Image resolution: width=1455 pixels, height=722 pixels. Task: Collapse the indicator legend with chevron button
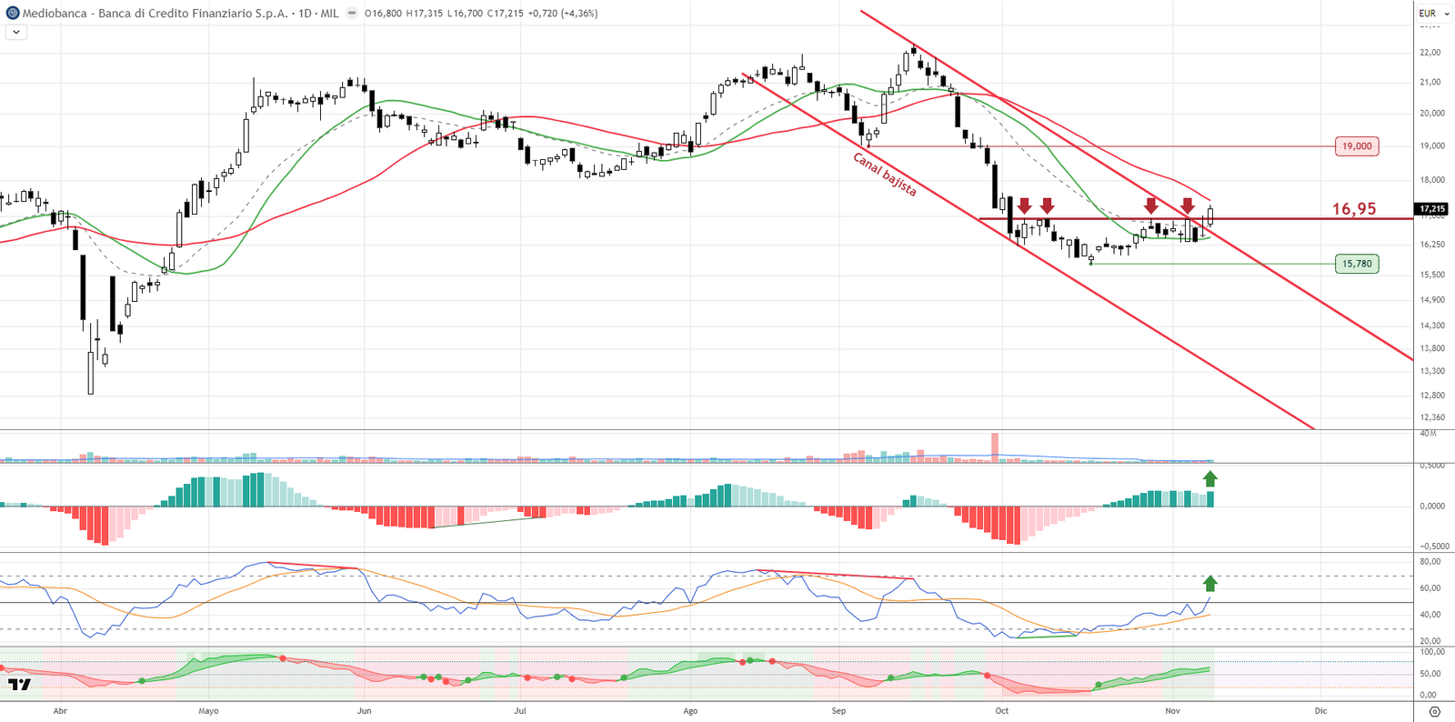(15, 32)
